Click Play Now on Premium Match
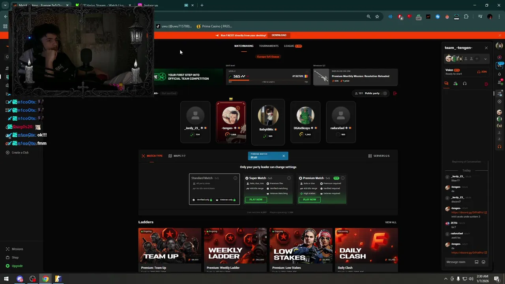The height and width of the screenshot is (284, 505). [x=309, y=200]
